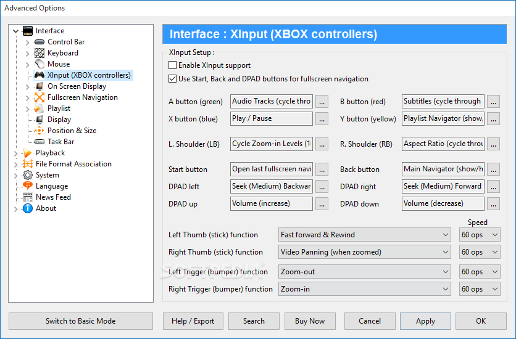The width and height of the screenshot is (516, 339).
Task: Browse function for DPAD left
Action: [x=322, y=187]
